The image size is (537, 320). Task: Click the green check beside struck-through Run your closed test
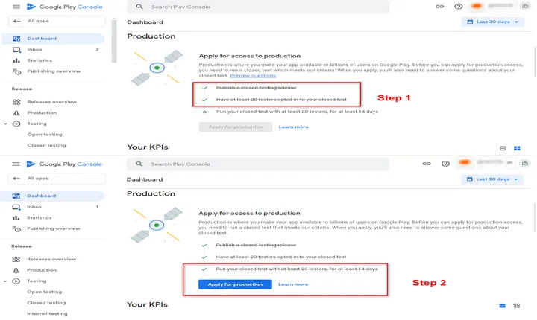point(204,269)
